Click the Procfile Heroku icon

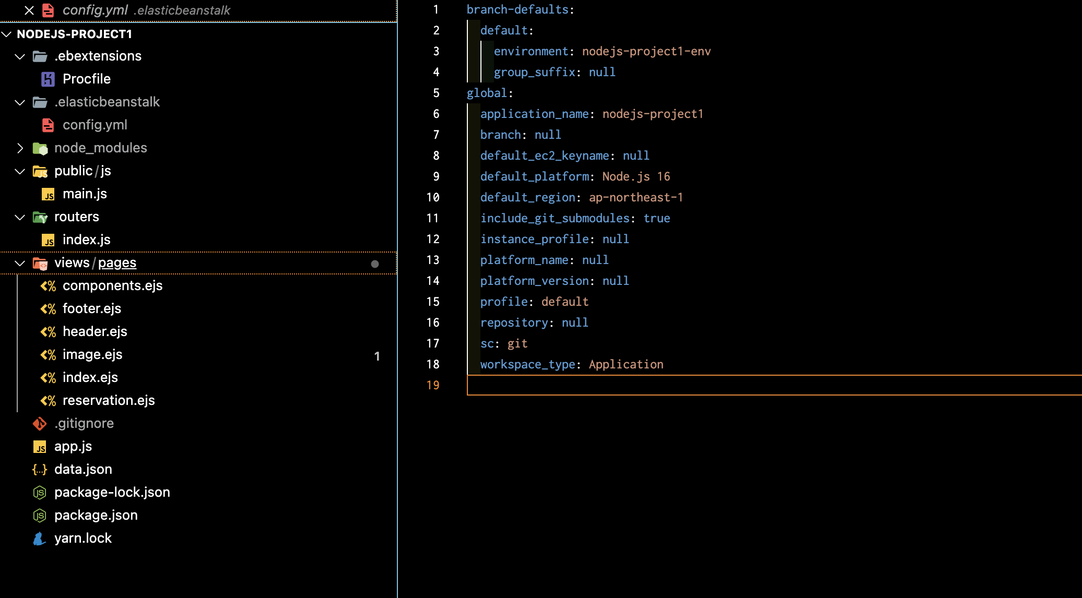48,79
